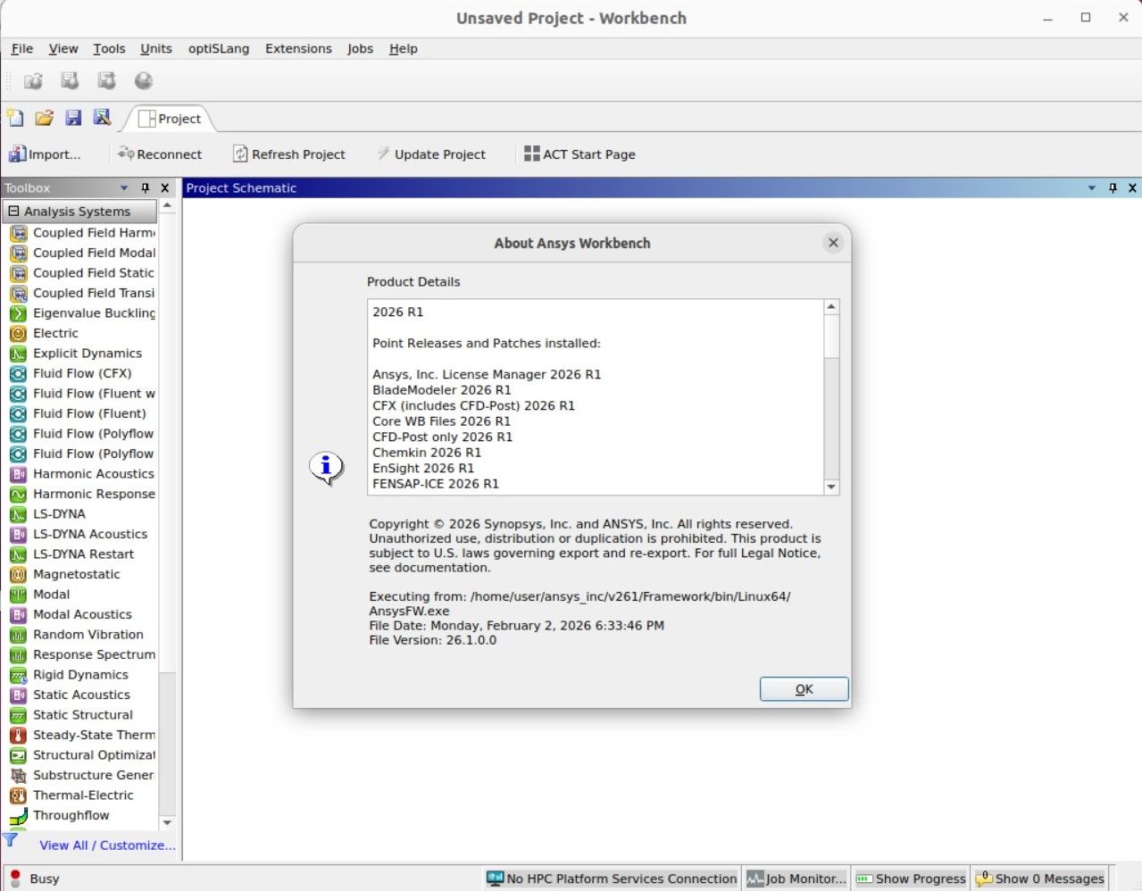Click Show 0 Messages button
Image resolution: width=1142 pixels, height=891 pixels.
pos(1040,879)
